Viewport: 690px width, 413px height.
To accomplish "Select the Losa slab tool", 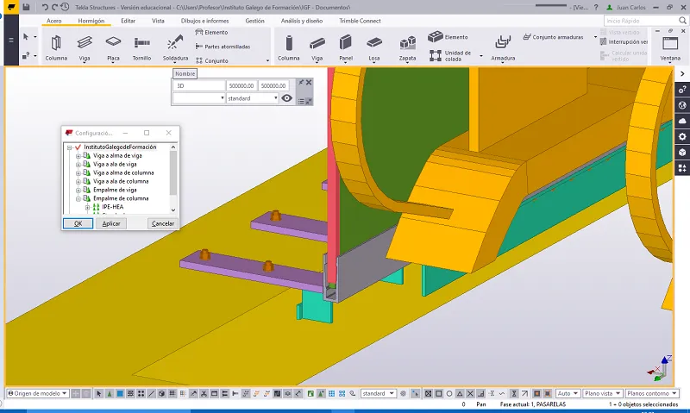I will (x=374, y=48).
